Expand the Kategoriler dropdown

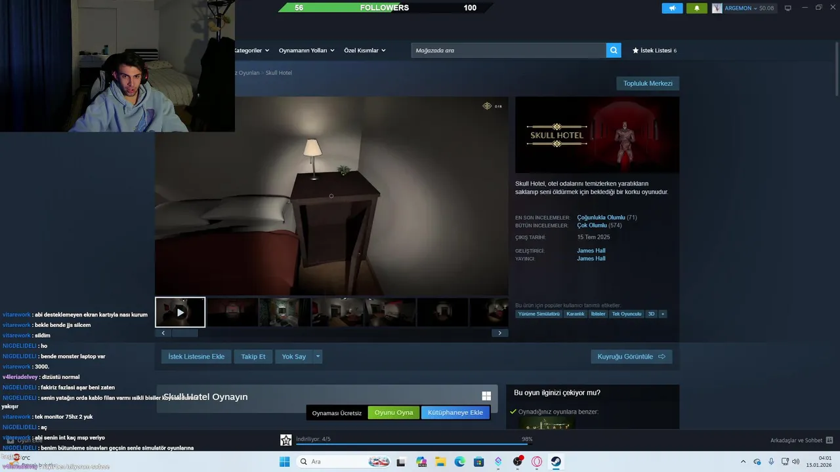pyautogui.click(x=251, y=50)
